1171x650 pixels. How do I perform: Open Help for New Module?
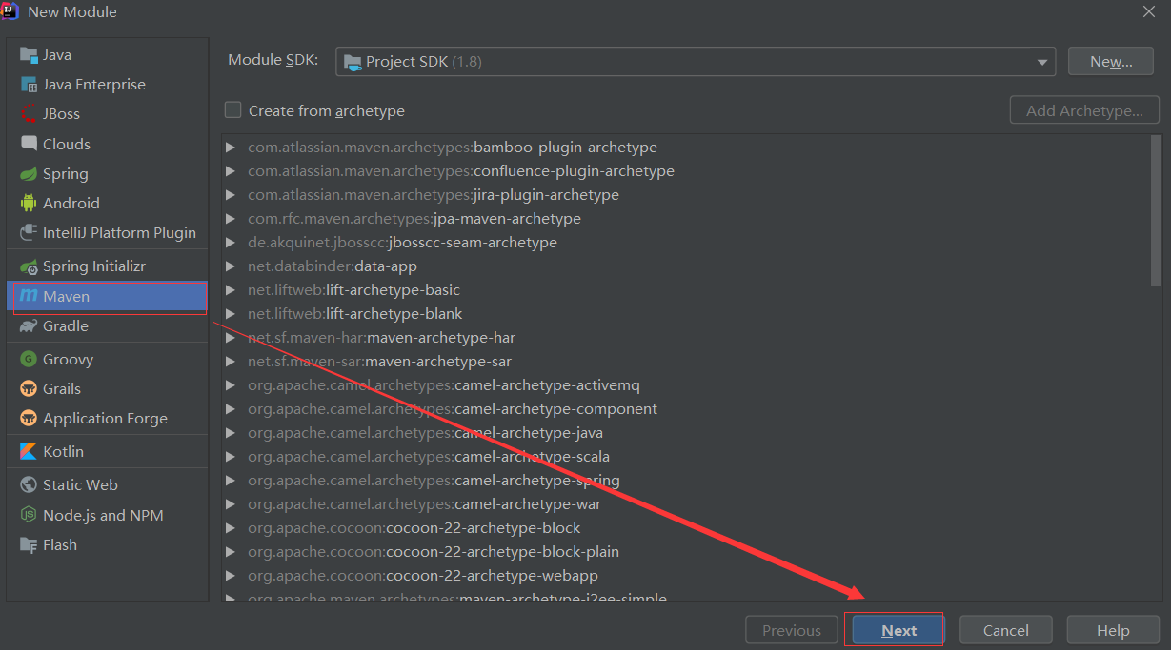[1113, 630]
